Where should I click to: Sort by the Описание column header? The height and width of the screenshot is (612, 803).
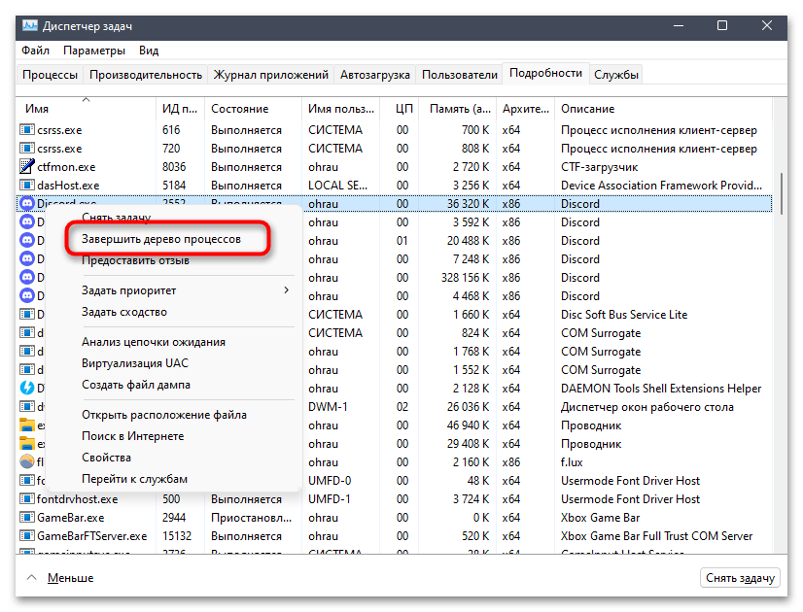(x=663, y=109)
